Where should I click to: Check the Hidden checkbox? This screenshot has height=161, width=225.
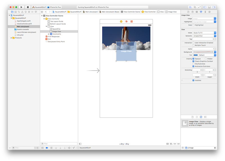pyautogui.click(x=206, y=59)
